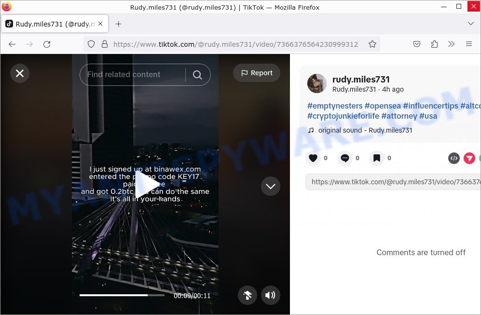Open the rudy.miles731 username link
481x315 pixels.
361,80
